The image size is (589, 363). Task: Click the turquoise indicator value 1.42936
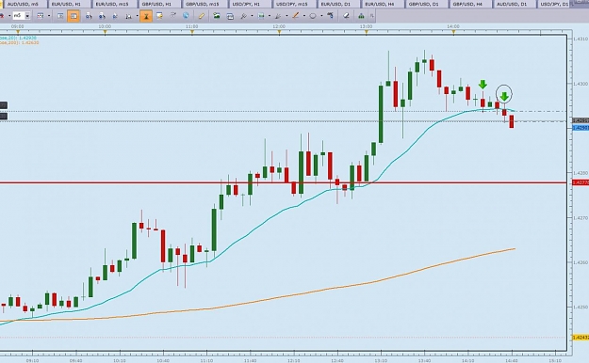pos(28,38)
